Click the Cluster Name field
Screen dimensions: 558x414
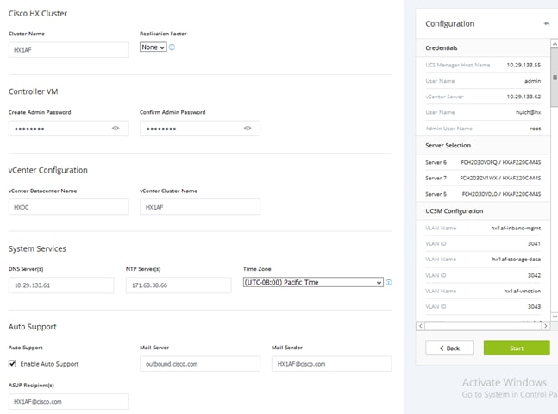(x=68, y=50)
